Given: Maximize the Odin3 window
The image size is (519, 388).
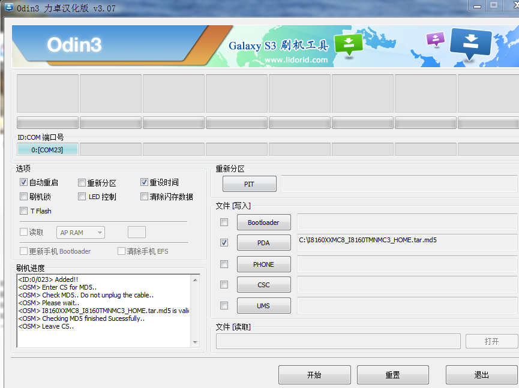Looking at the screenshot, I should [x=494, y=5].
